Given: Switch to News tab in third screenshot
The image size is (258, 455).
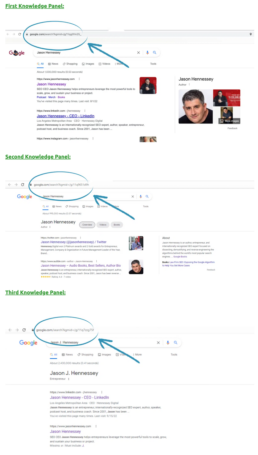Looking at the screenshot, I should click(x=67, y=355).
